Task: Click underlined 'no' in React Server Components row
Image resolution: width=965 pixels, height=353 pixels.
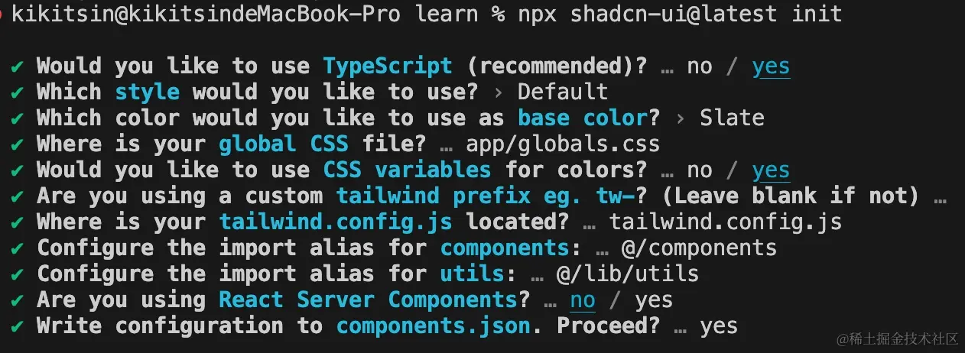Action: [583, 300]
